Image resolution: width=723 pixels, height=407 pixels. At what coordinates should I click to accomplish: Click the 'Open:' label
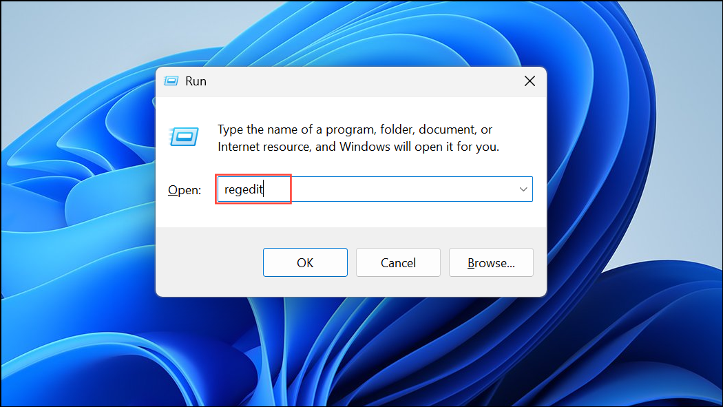pyautogui.click(x=185, y=190)
